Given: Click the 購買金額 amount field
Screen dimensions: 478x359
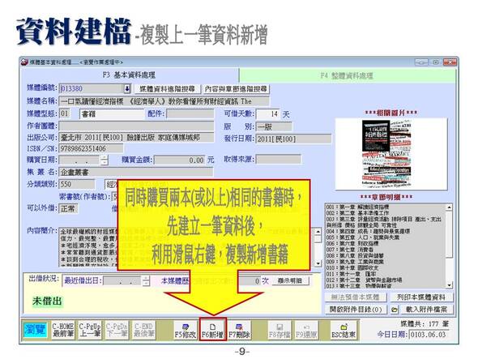Looking at the screenshot, I should (x=180, y=160).
